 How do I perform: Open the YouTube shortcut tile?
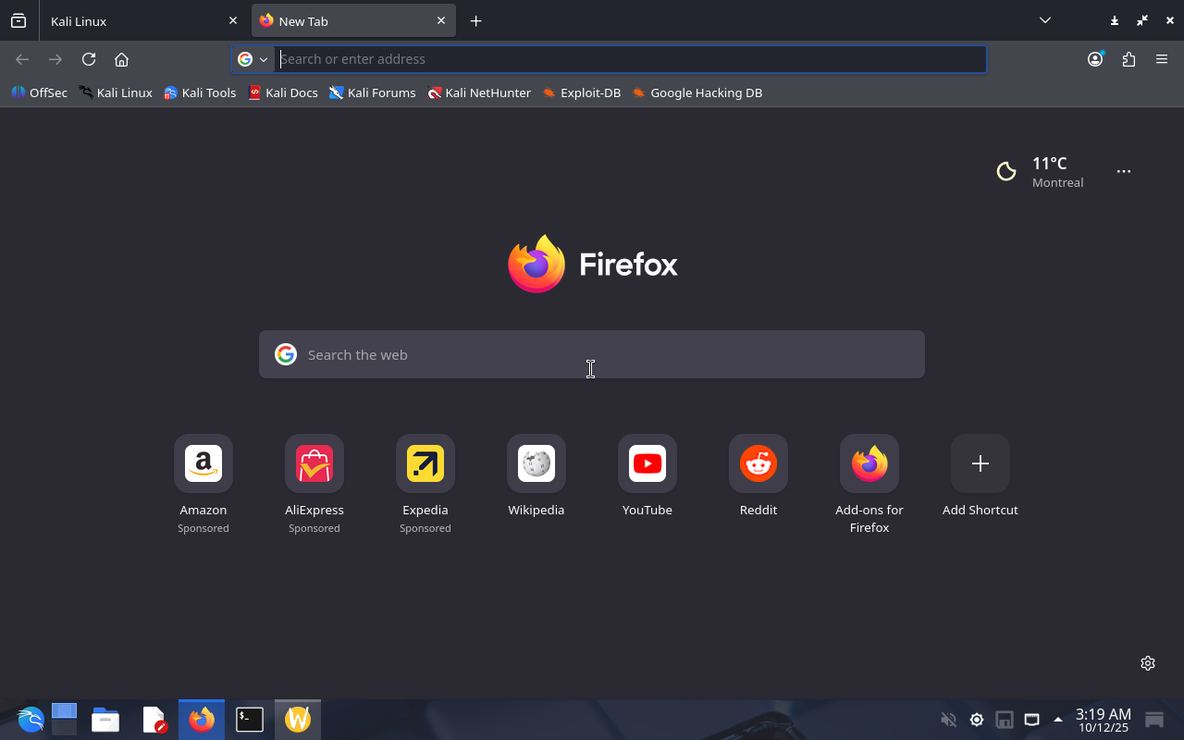click(647, 463)
